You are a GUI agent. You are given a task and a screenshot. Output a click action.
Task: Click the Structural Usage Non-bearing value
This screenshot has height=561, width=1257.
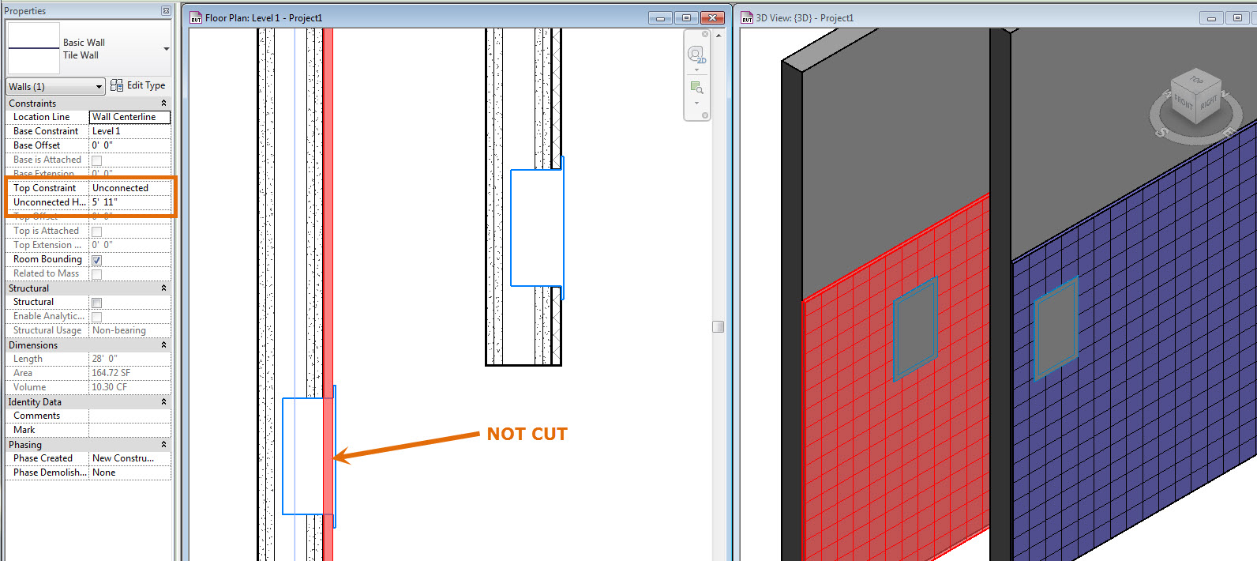pos(129,330)
